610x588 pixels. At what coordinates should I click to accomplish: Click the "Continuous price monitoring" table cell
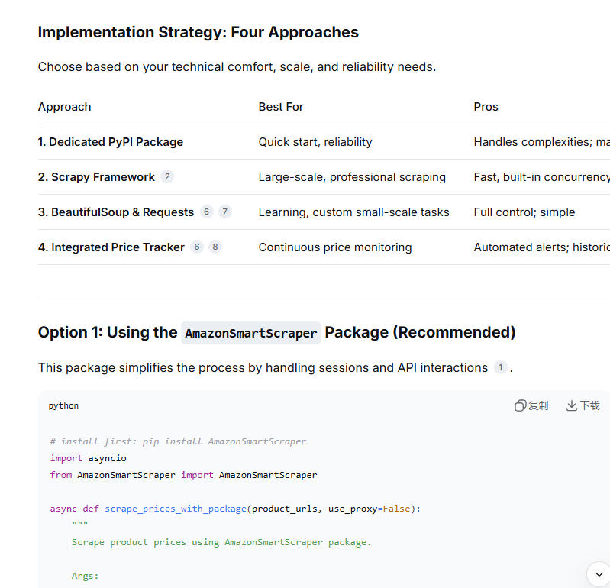tap(335, 247)
